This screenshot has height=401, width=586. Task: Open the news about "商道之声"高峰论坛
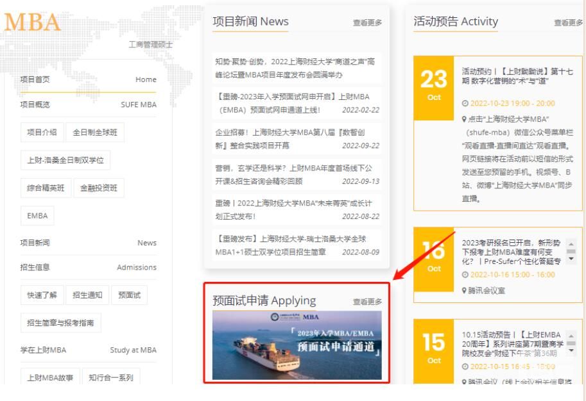tap(297, 69)
